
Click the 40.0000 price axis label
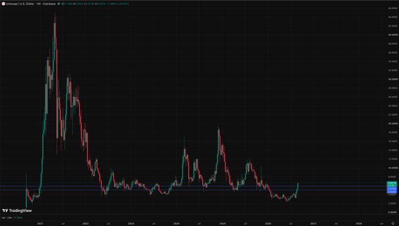(x=393, y=35)
